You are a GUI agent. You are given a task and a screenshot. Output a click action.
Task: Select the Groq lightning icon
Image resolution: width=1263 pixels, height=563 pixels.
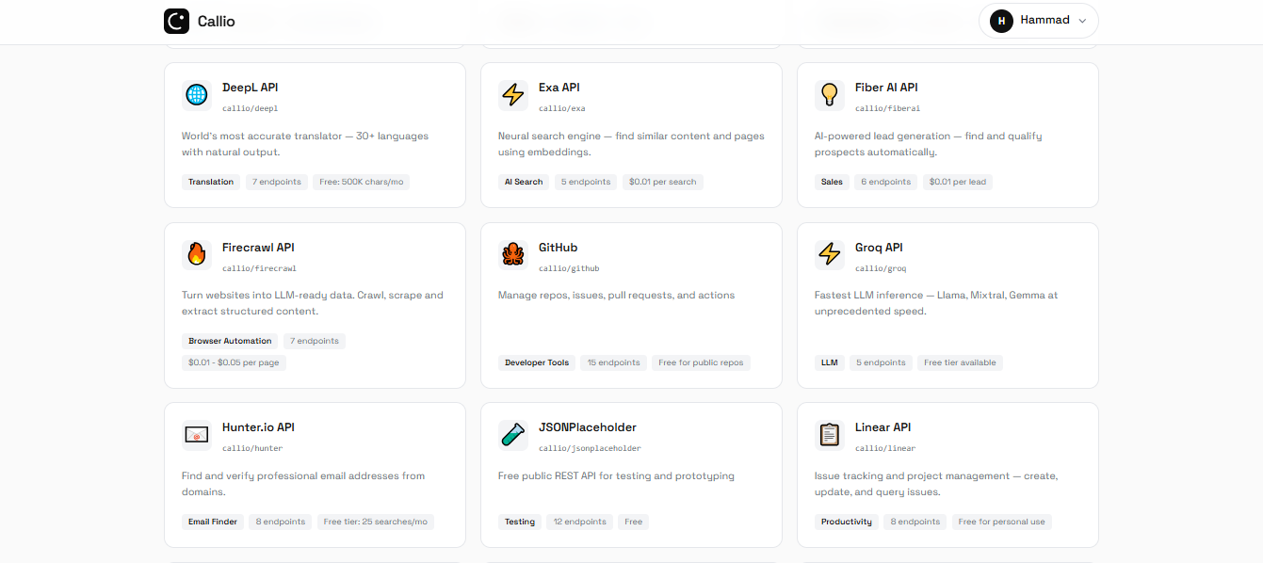pos(828,254)
